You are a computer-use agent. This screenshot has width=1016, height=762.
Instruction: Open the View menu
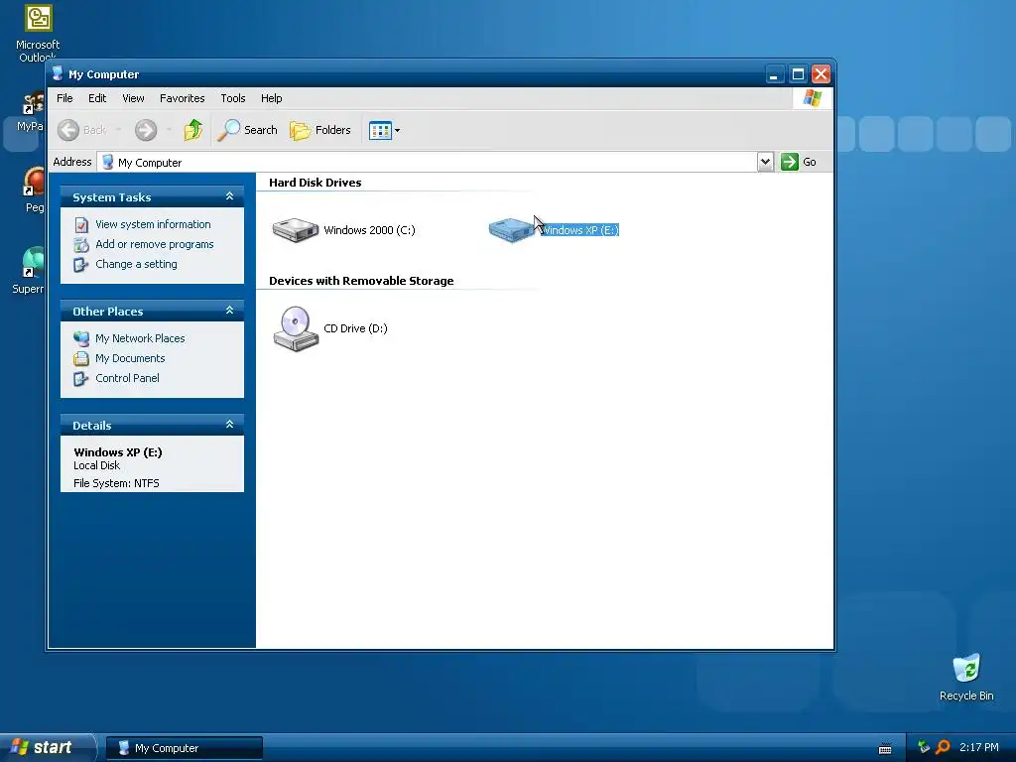tap(133, 98)
